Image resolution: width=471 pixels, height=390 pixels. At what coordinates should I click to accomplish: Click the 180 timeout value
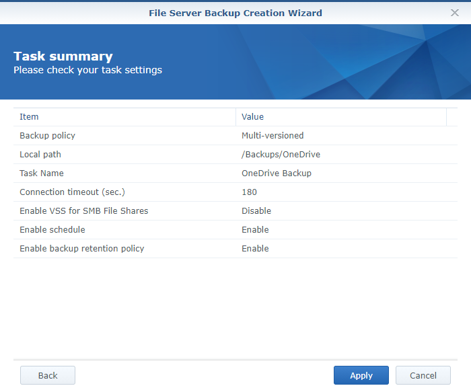[x=250, y=192]
